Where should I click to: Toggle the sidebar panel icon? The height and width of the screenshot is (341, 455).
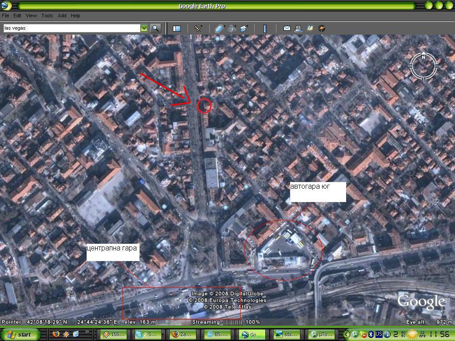[x=177, y=28]
